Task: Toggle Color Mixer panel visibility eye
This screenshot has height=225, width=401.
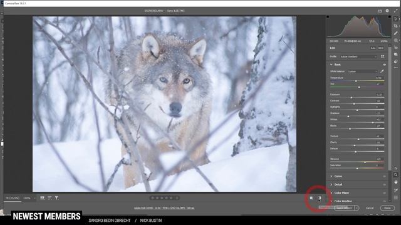Action: pyautogui.click(x=384, y=193)
